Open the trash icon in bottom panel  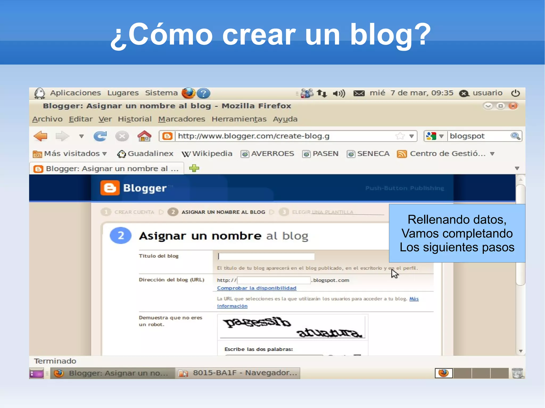point(517,373)
